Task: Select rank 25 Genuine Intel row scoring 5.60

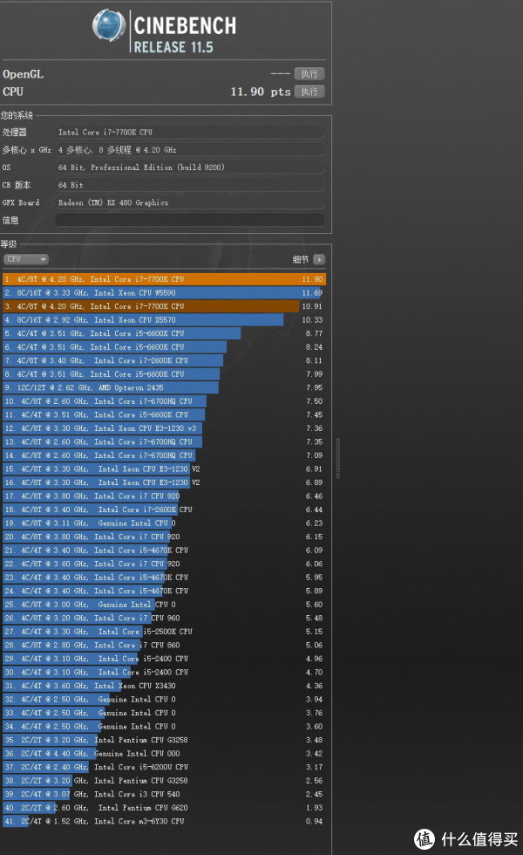Action: click(164, 605)
